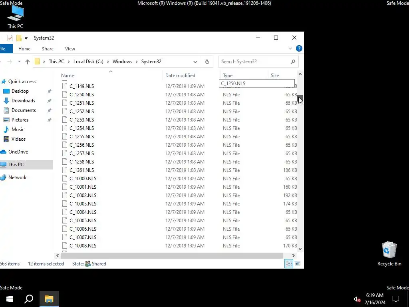This screenshot has width=409, height=307.
Task: Click the New folder quick access icon
Action: [x=19, y=38]
